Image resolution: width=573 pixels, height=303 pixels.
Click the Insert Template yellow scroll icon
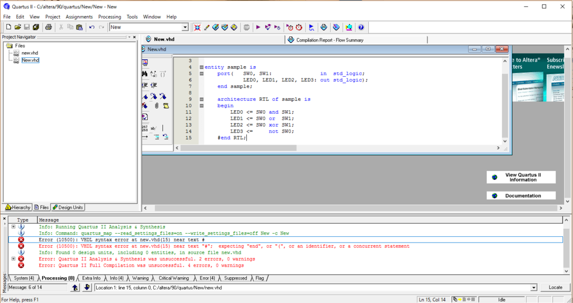click(x=166, y=106)
